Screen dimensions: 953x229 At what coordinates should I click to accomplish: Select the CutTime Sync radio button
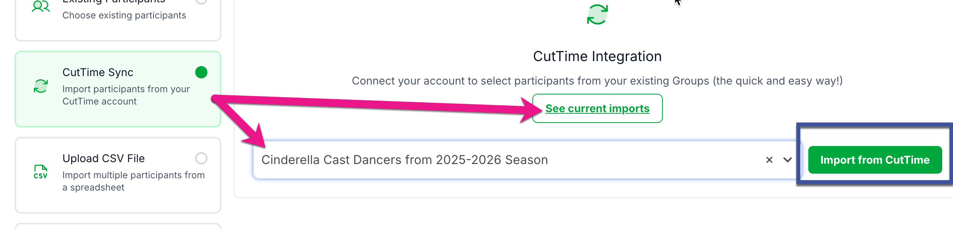point(201,72)
